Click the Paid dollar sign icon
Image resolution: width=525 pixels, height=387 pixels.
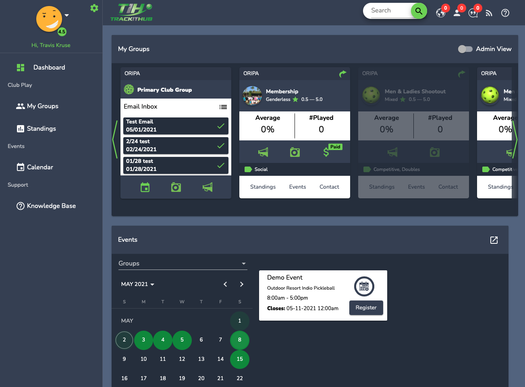tap(326, 152)
